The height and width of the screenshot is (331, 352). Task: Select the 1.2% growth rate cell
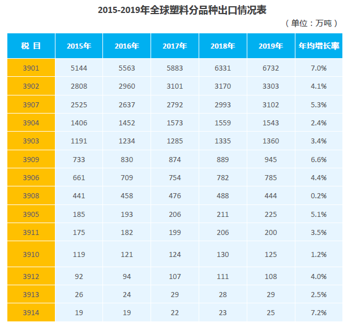[319, 254]
